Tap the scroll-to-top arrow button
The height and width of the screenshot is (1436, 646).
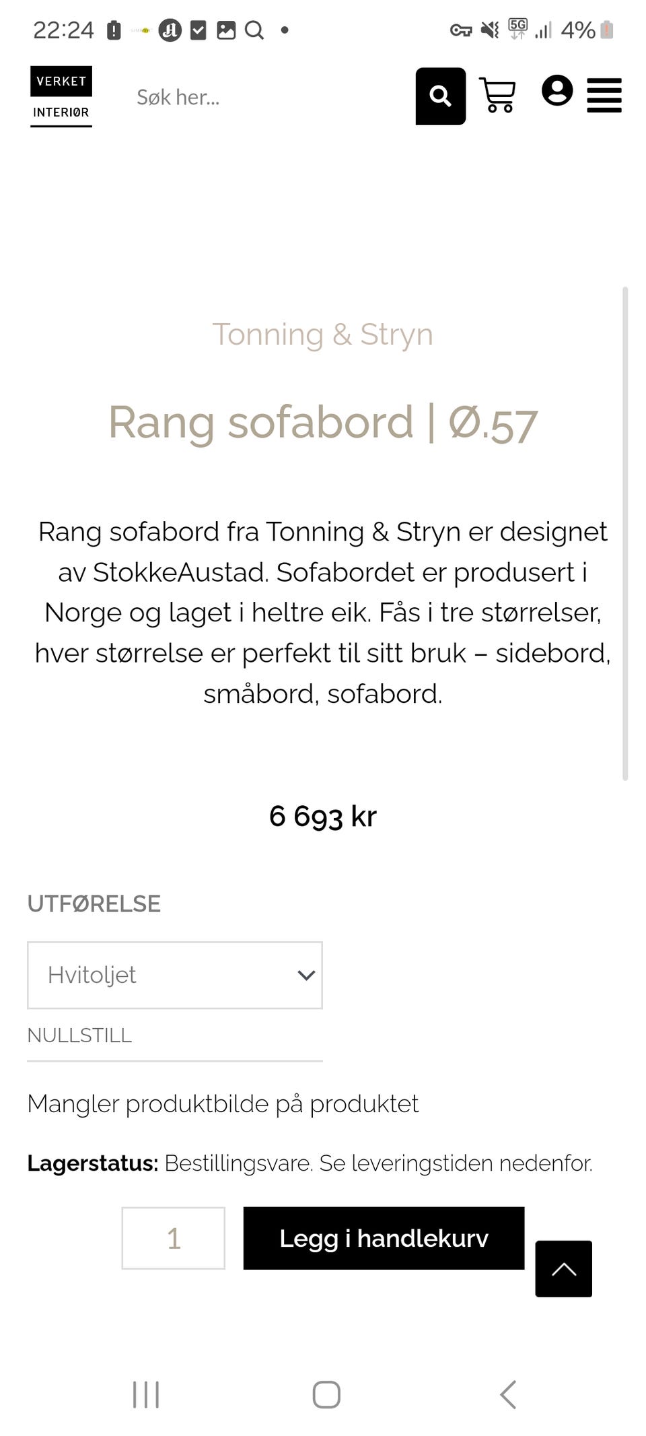click(x=563, y=1268)
